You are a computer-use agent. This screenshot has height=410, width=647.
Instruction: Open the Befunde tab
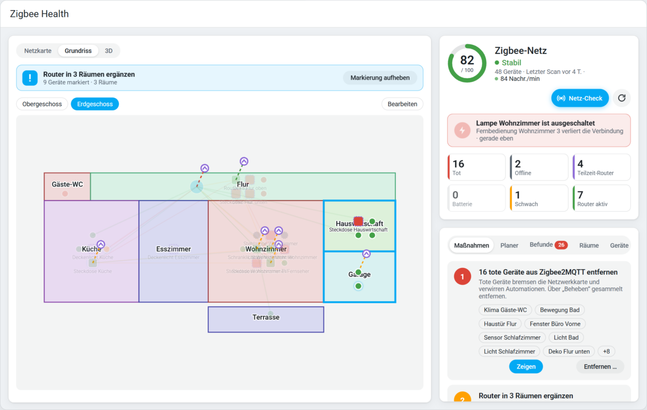pyautogui.click(x=548, y=245)
